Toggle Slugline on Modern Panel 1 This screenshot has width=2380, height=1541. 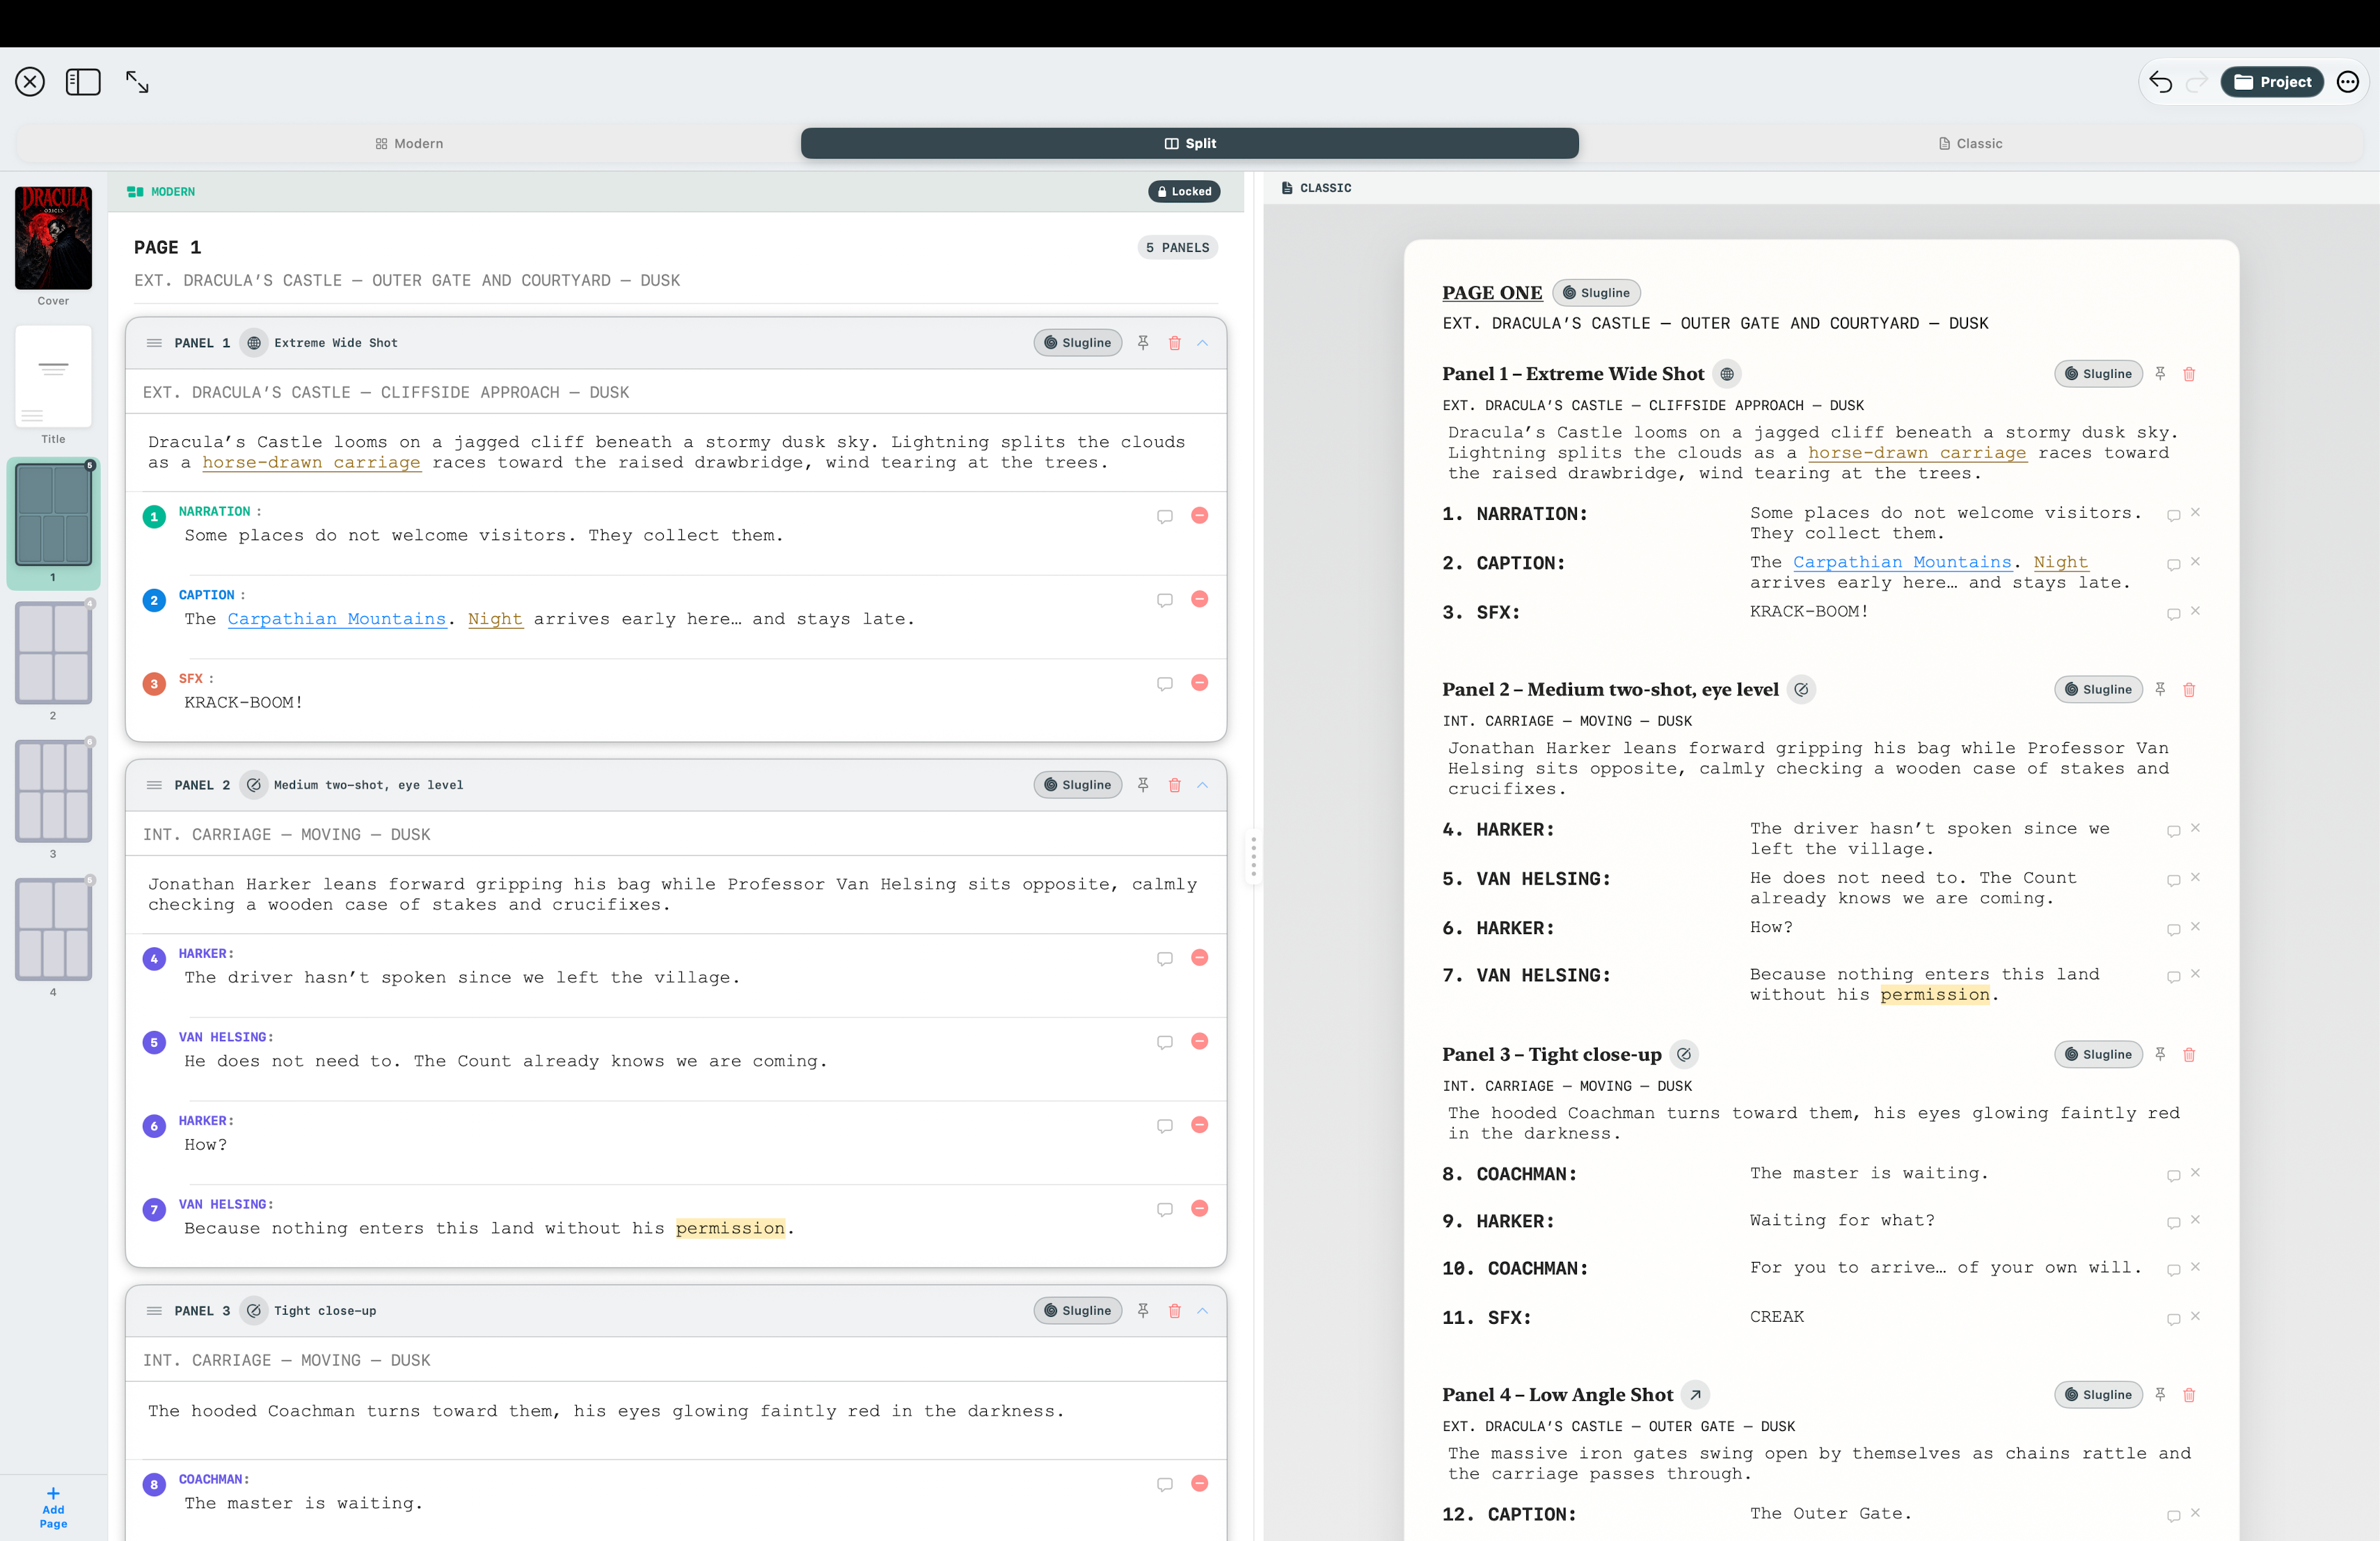[x=1077, y=343]
